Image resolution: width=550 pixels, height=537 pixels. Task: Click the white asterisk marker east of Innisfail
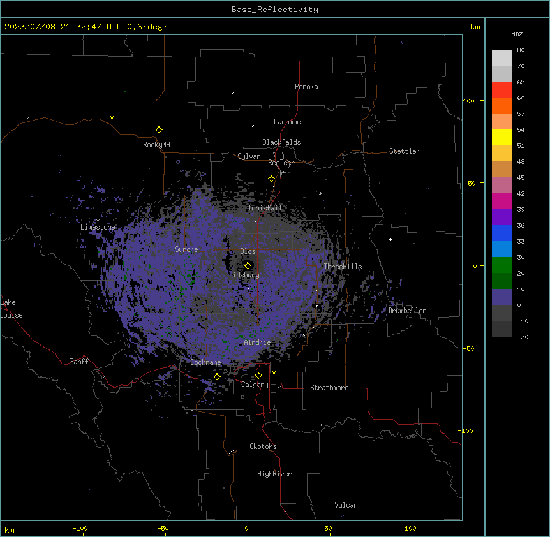click(x=320, y=193)
